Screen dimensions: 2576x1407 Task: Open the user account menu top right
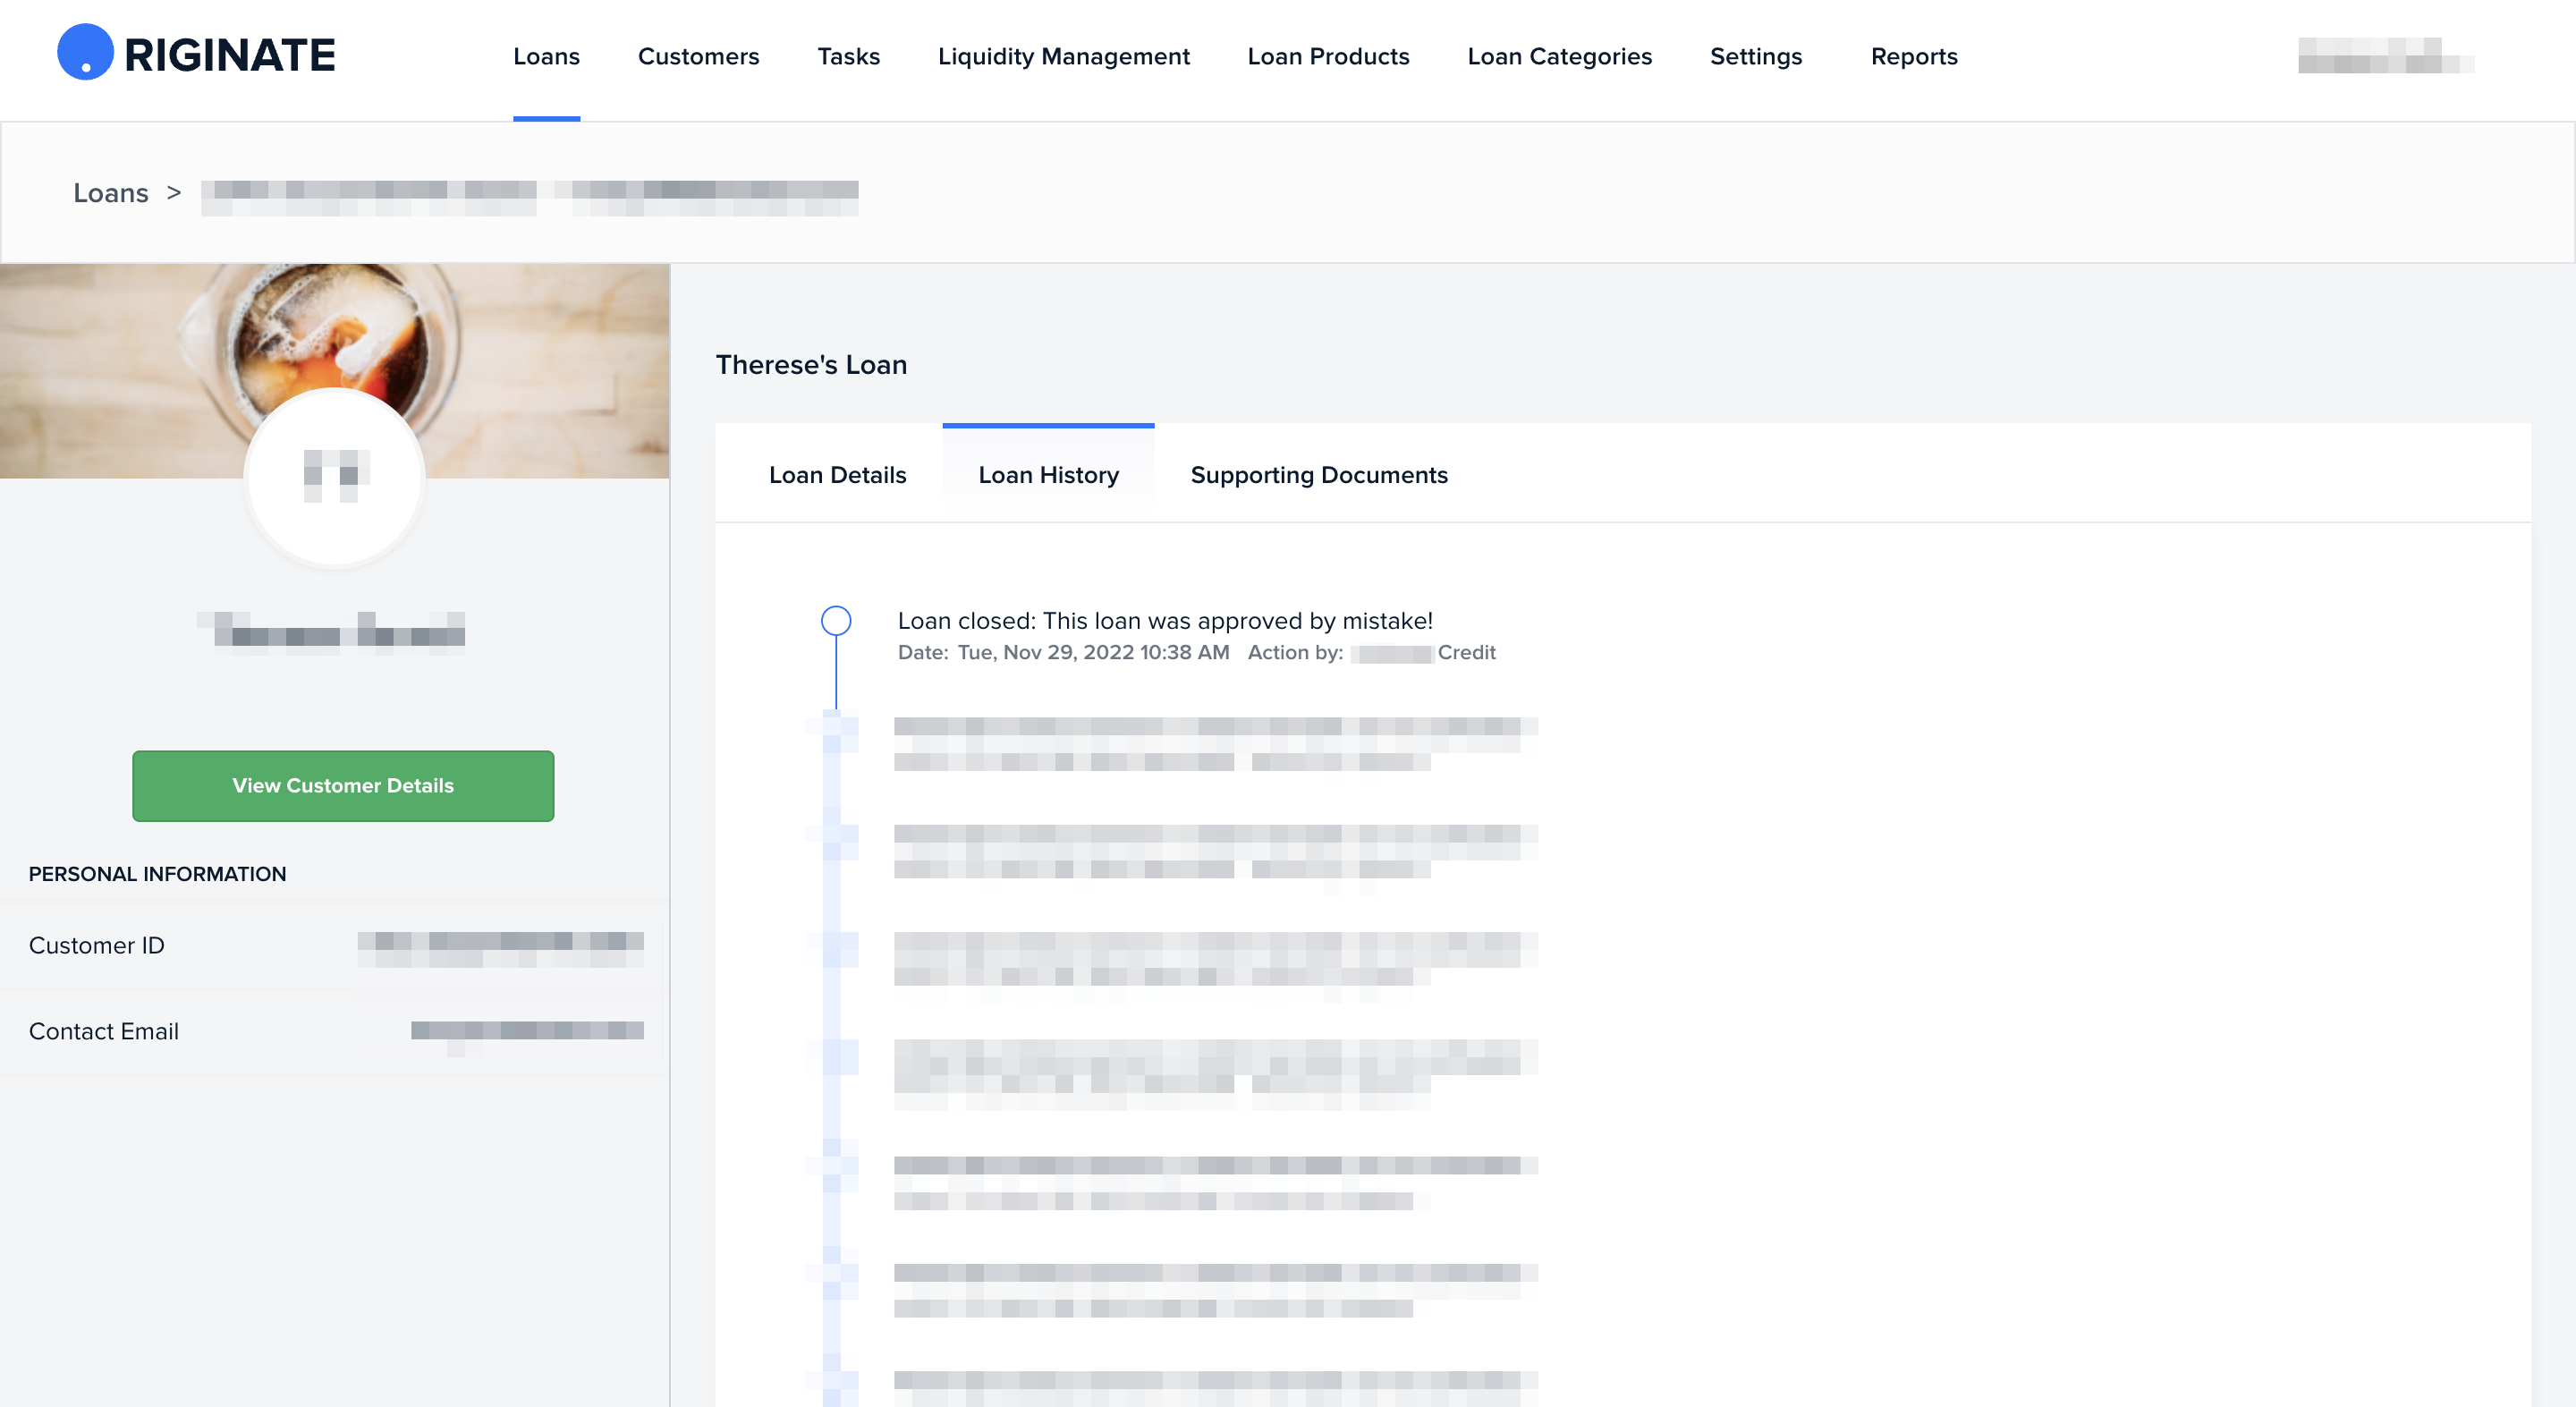point(2384,57)
